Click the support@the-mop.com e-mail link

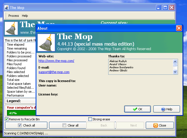(x=54, y=72)
